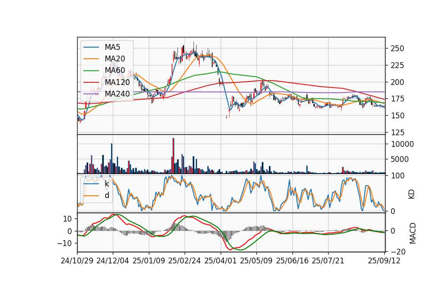Click the 10000 volume axis label

(x=402, y=144)
